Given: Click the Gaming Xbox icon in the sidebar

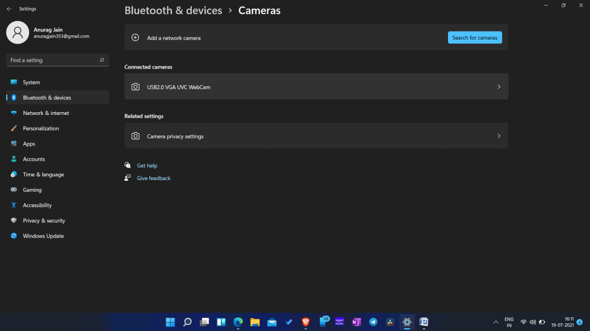Looking at the screenshot, I should pos(14,190).
